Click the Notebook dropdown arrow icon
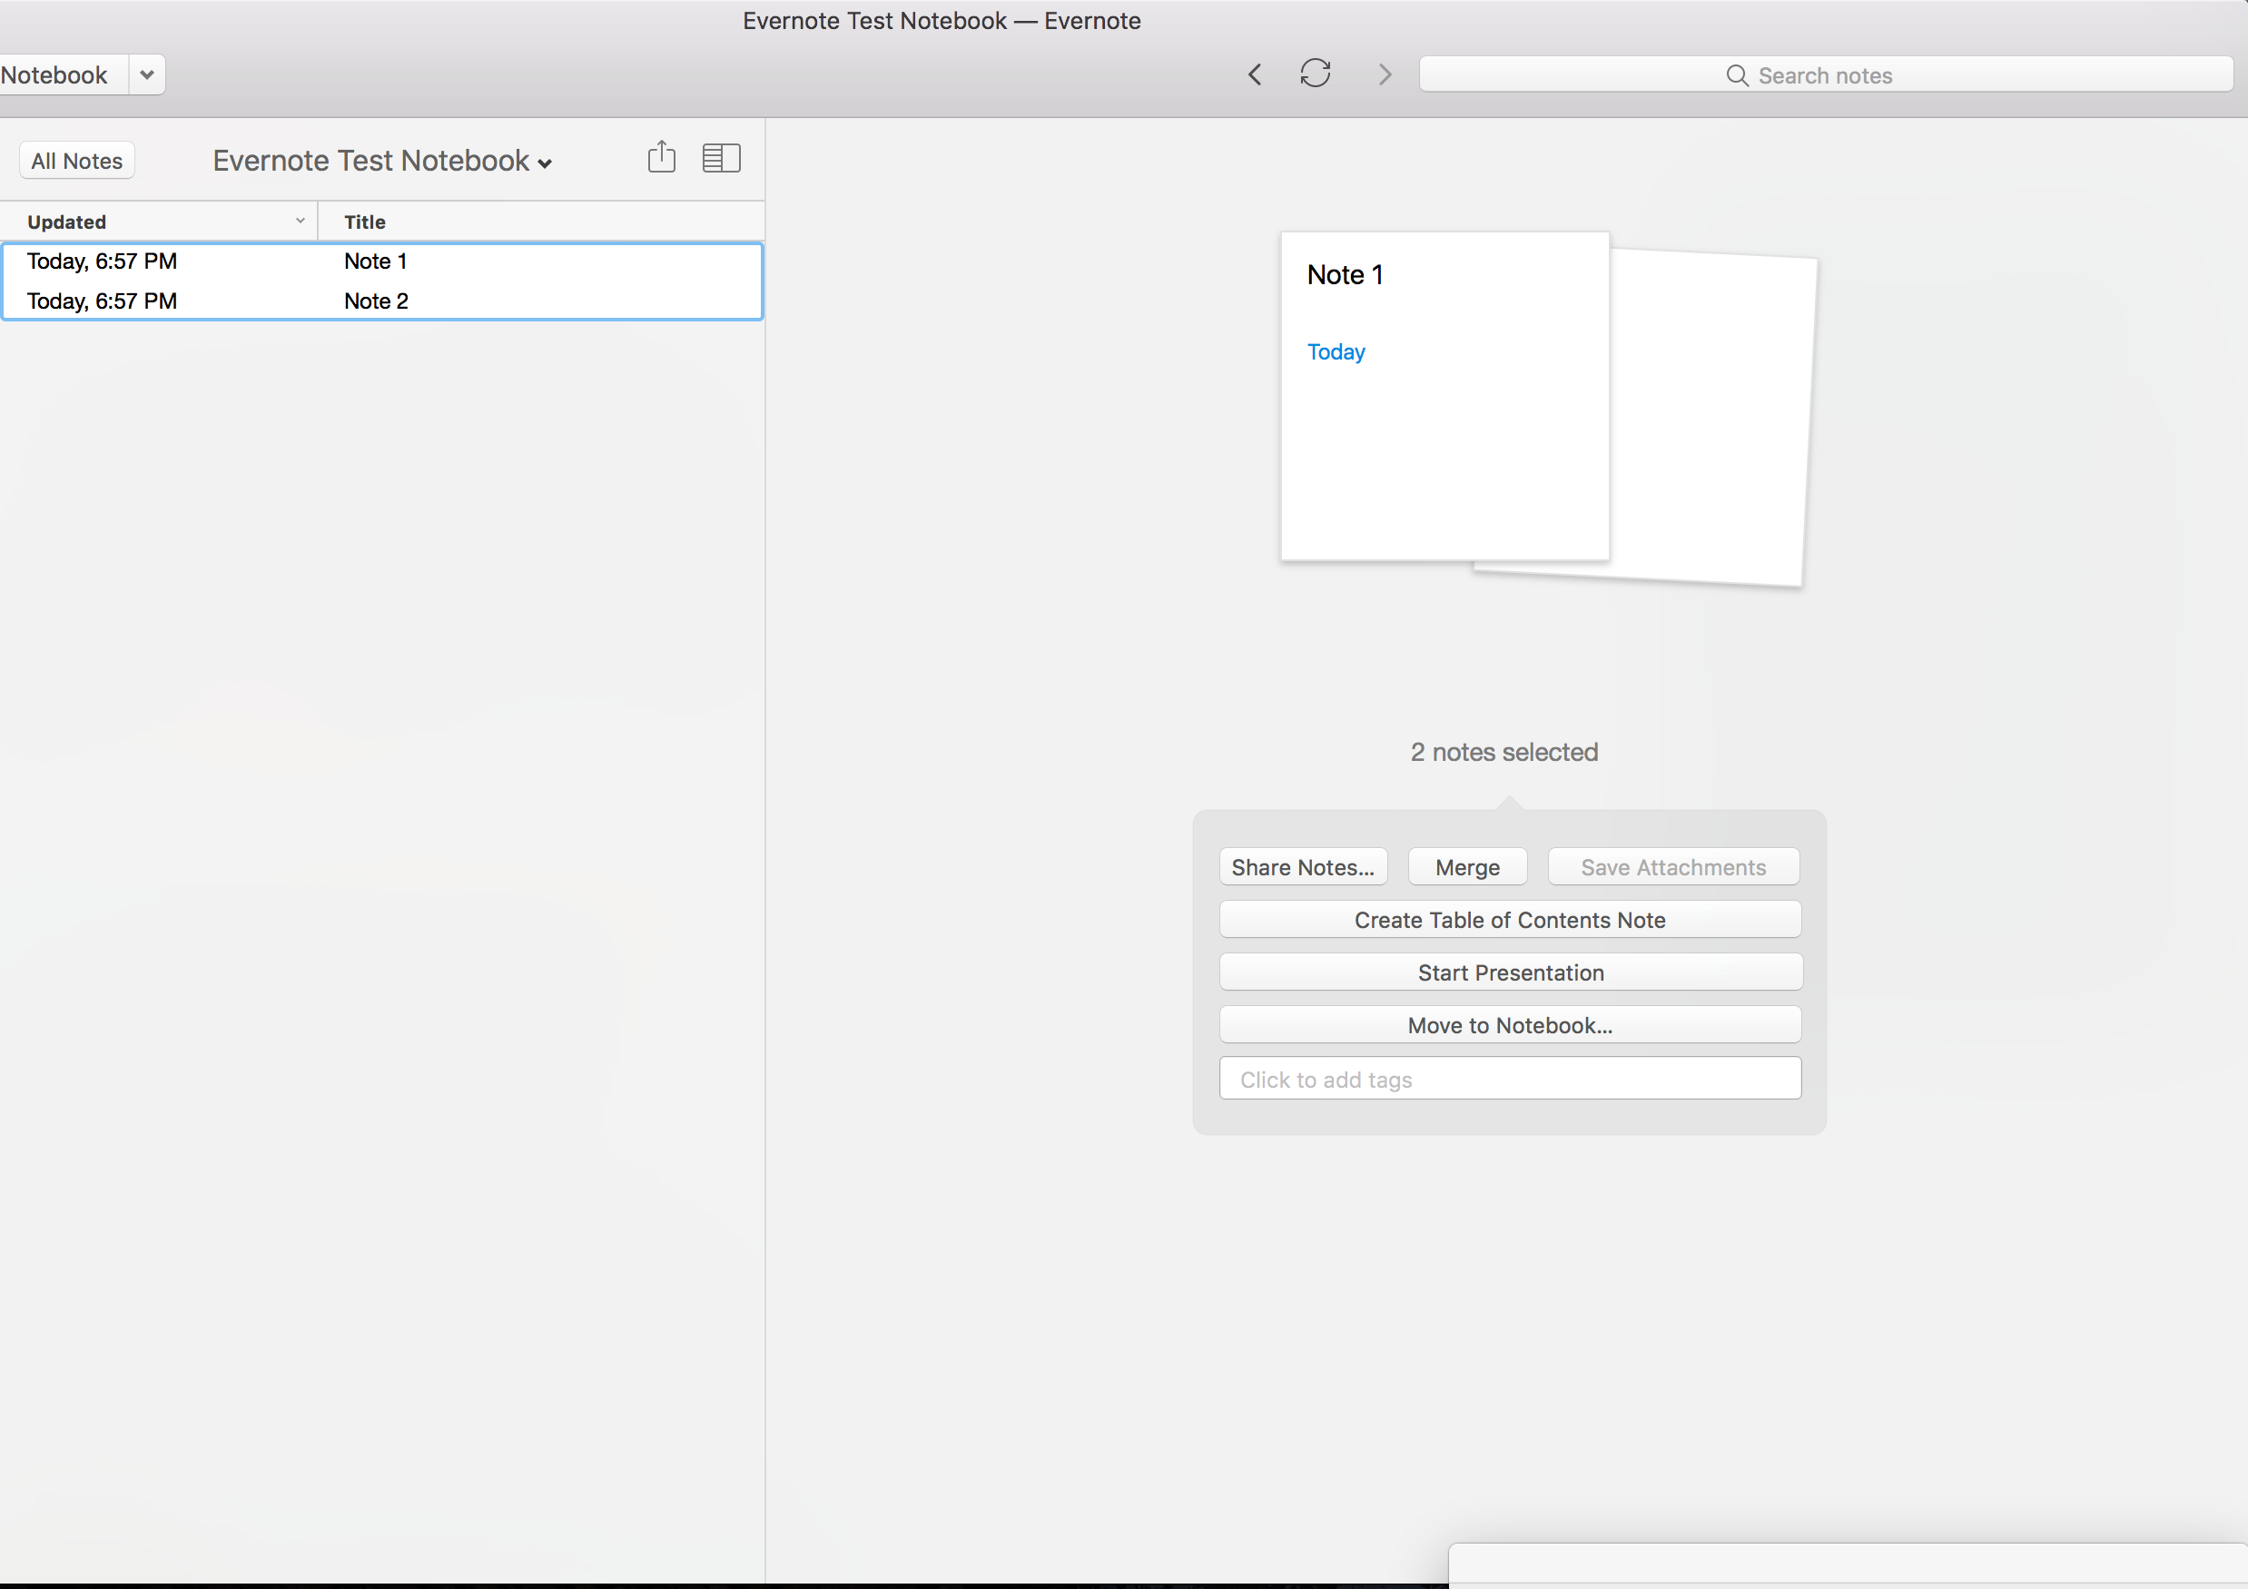2248x1589 pixels. 146,74
